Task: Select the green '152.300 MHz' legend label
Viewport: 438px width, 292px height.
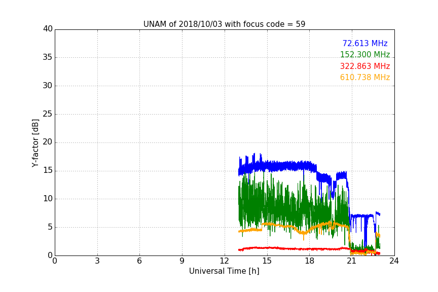Action: [365, 54]
